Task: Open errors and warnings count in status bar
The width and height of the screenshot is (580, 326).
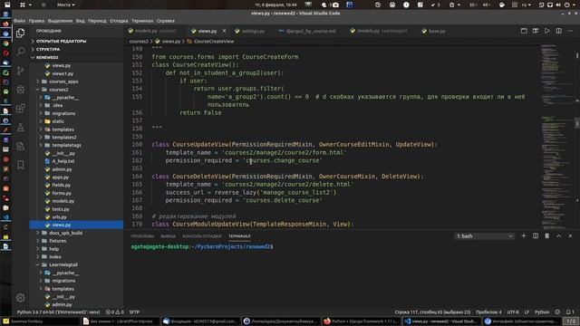Action: click(115, 312)
